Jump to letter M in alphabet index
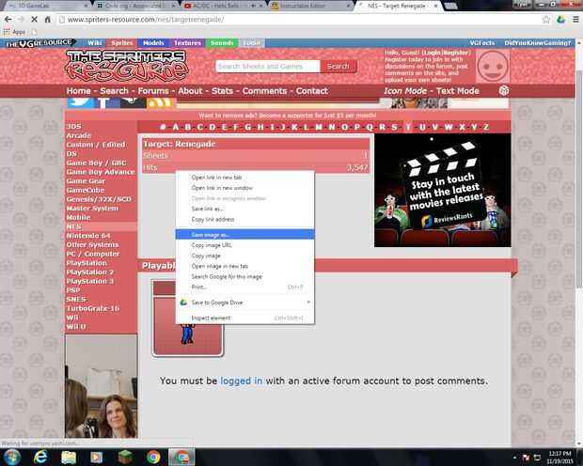Image resolution: width=583 pixels, height=466 pixels. point(319,127)
